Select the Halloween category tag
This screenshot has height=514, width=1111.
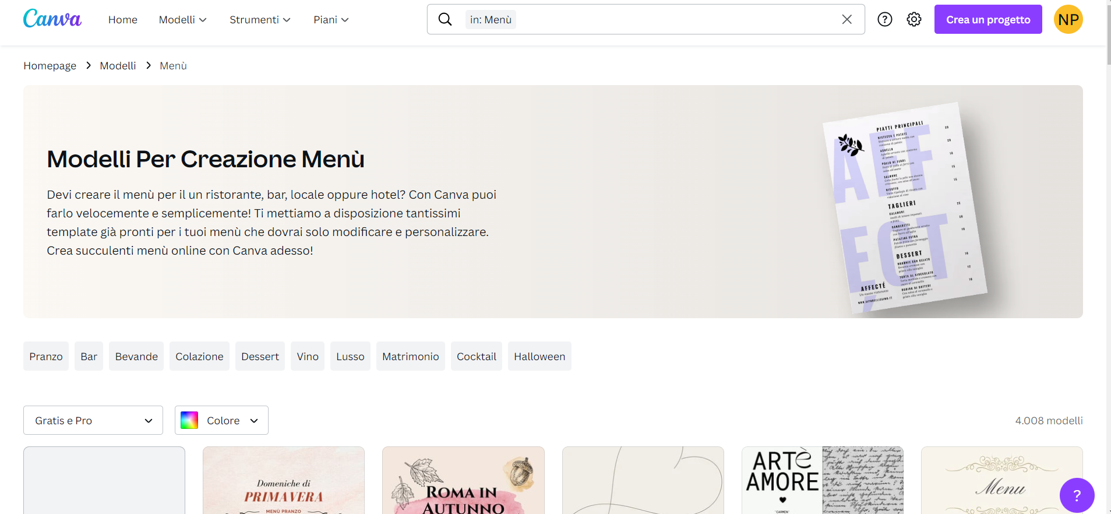[539, 356]
